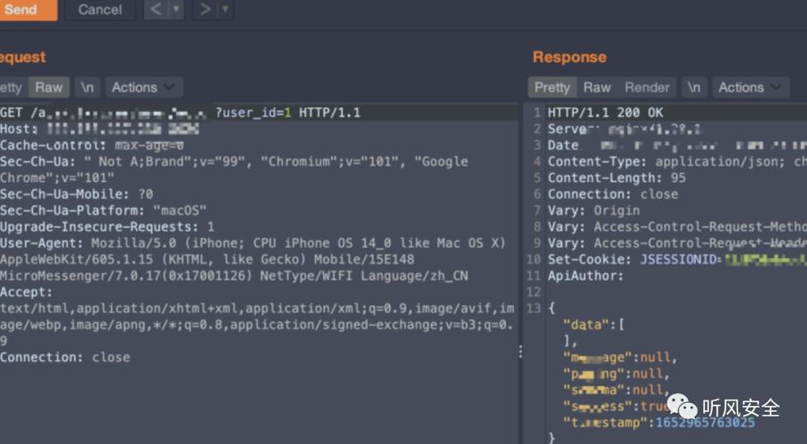Image resolution: width=807 pixels, height=444 pixels.
Task: Expand the Request Actions menu
Action: [144, 87]
